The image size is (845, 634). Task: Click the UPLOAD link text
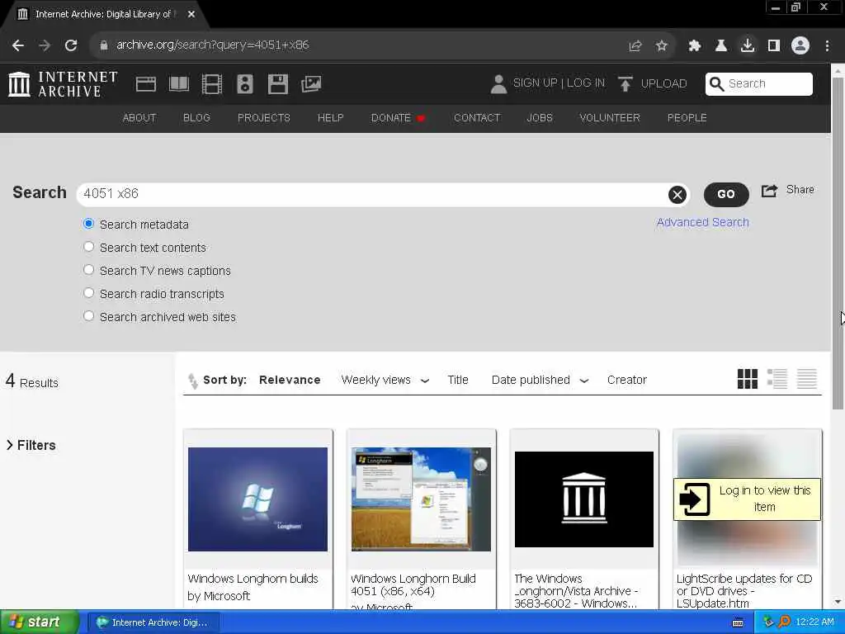664,83
